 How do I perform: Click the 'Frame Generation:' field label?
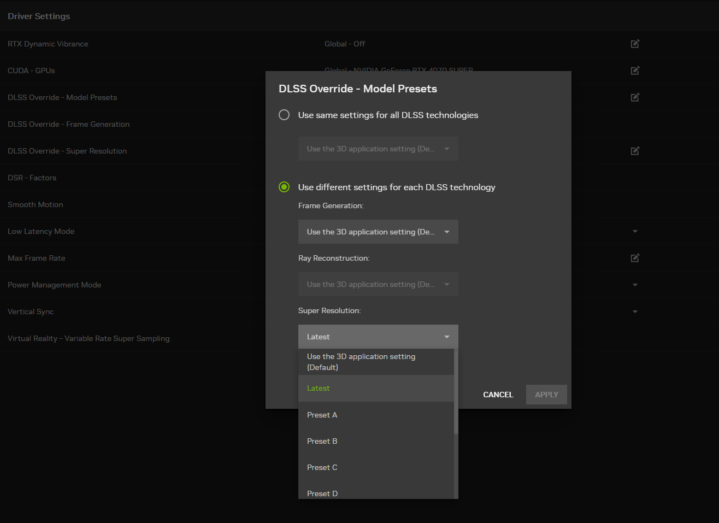click(331, 205)
